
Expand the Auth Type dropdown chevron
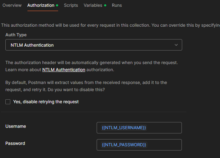[x=176, y=45]
